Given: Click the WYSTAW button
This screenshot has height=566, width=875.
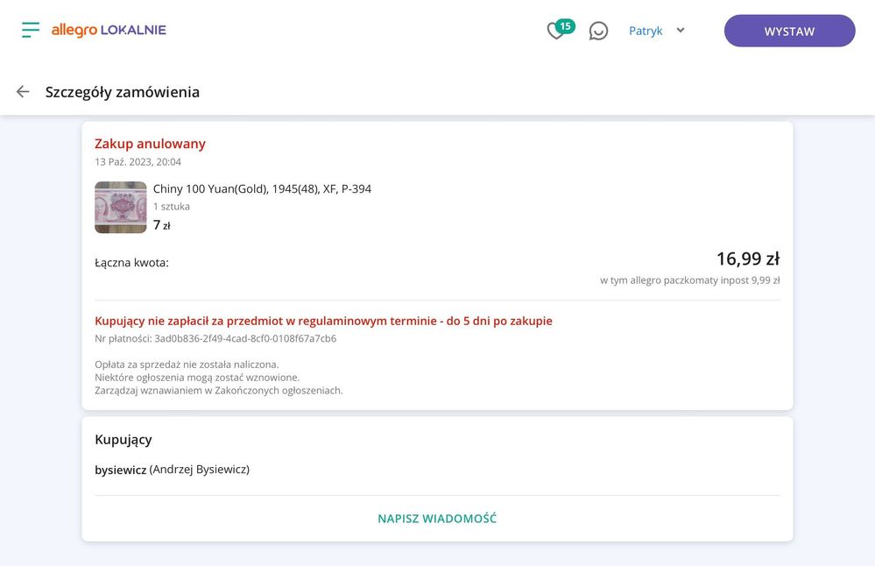Looking at the screenshot, I should pos(790,31).
